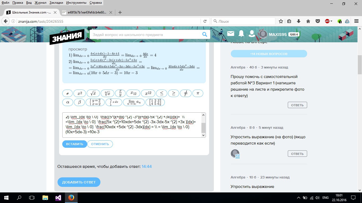
Task: Click the search magnifier in the Знания header
Action: pos(205,34)
